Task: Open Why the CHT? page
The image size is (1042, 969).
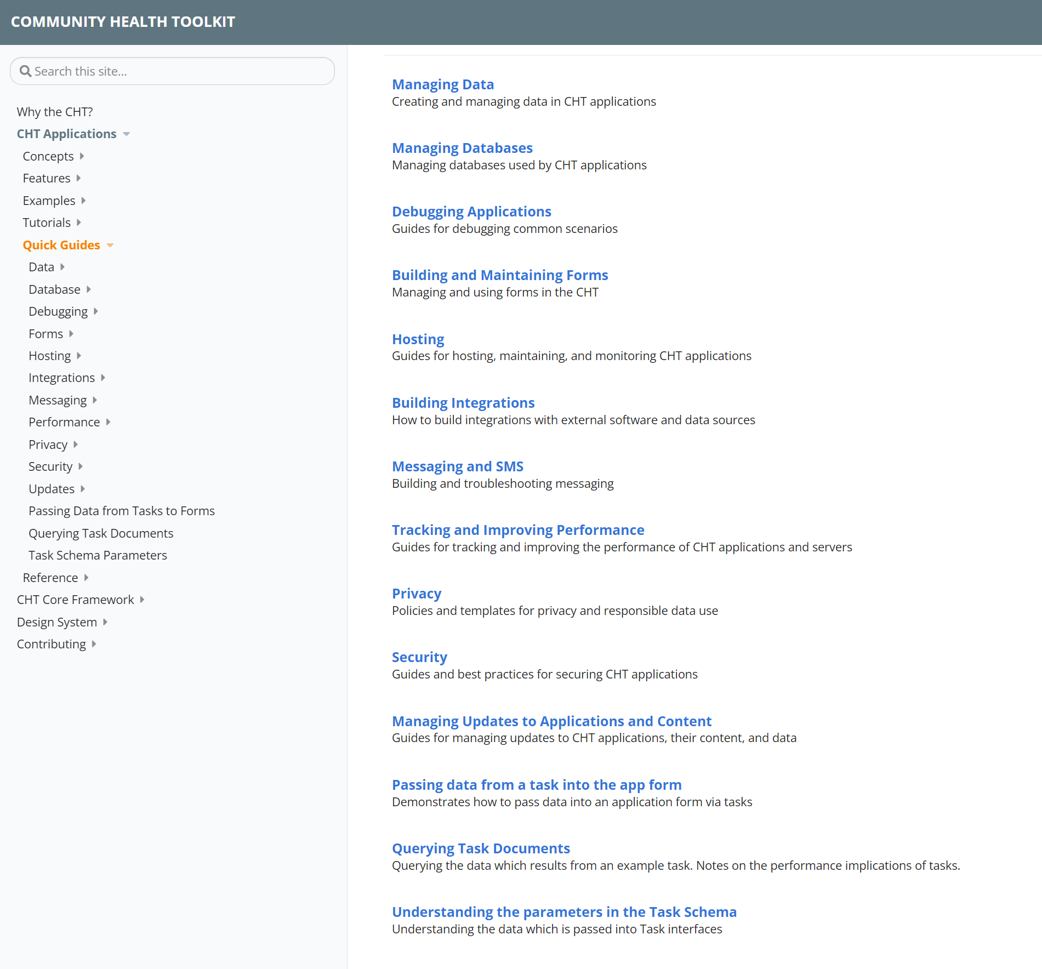Action: point(54,111)
